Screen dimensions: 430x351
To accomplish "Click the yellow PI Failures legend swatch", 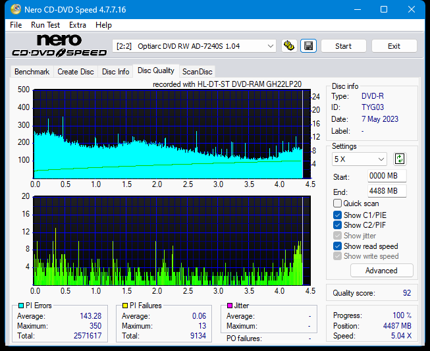I will click(x=125, y=306).
